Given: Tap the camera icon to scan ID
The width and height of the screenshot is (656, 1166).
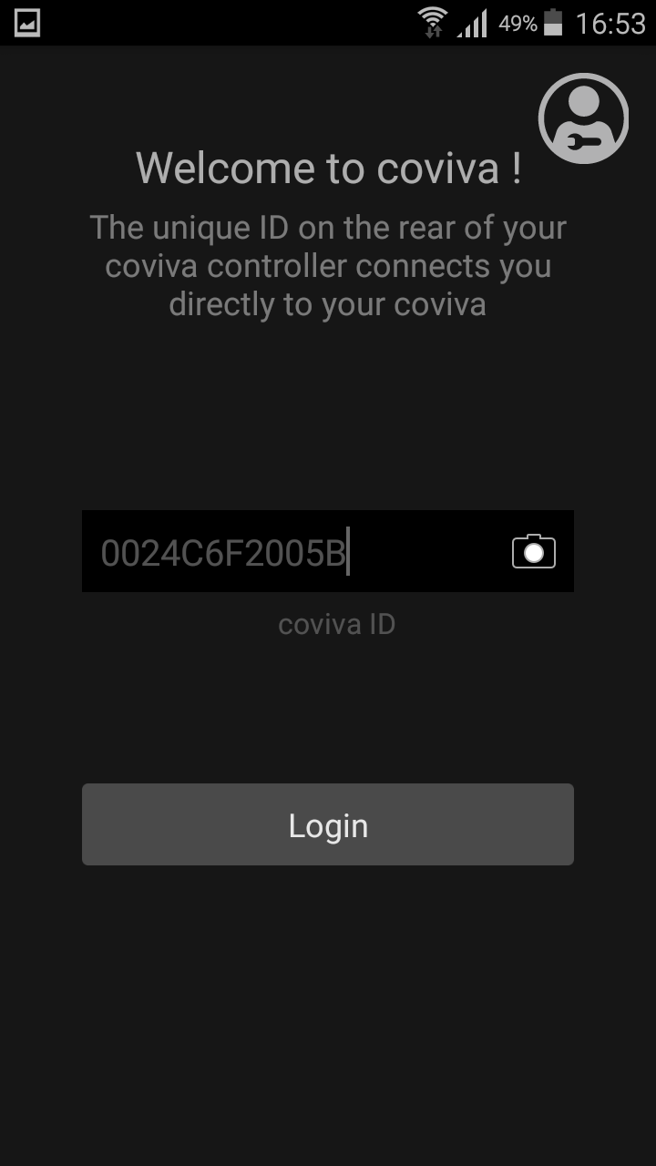Looking at the screenshot, I should tap(534, 551).
